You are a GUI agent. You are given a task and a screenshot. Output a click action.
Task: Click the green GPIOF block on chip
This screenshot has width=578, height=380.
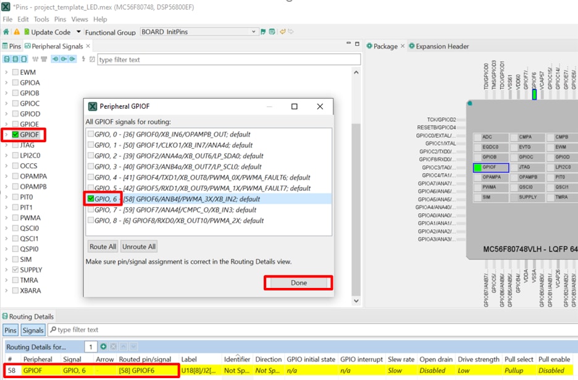tap(490, 167)
